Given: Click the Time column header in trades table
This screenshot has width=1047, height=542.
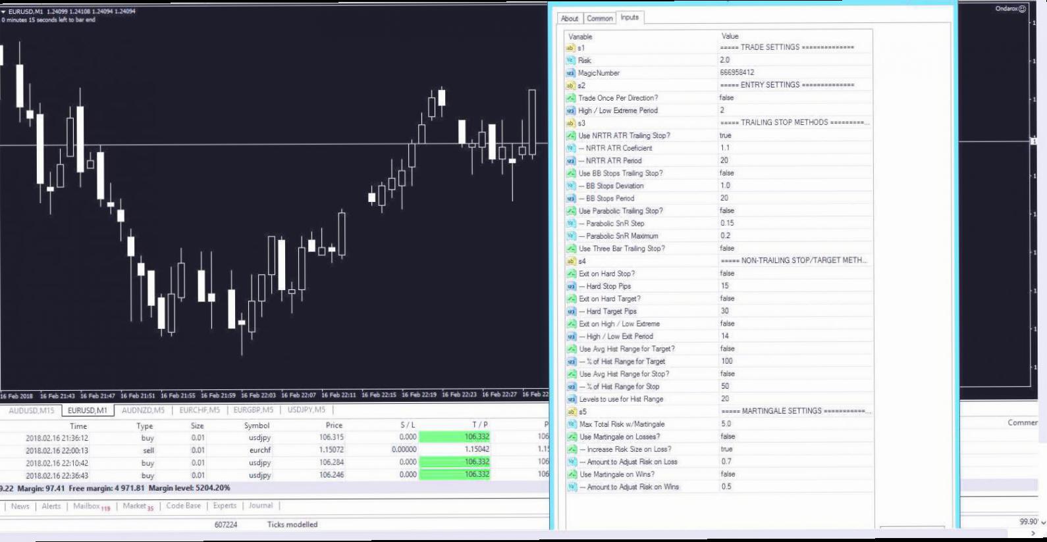Looking at the screenshot, I should (x=78, y=426).
